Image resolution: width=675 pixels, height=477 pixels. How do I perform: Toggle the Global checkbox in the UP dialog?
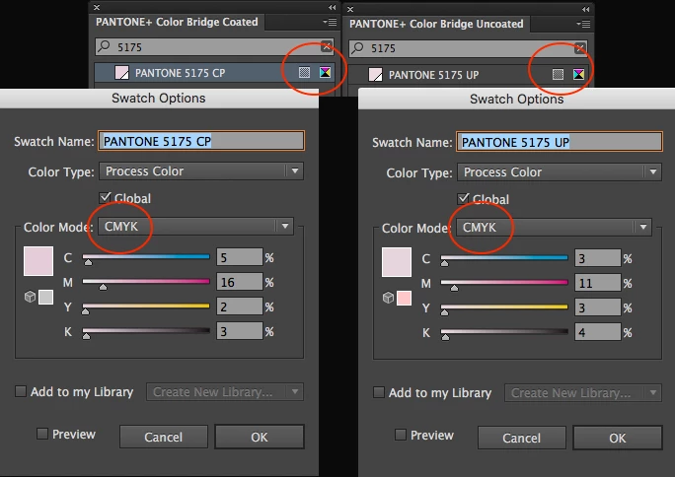pos(463,198)
